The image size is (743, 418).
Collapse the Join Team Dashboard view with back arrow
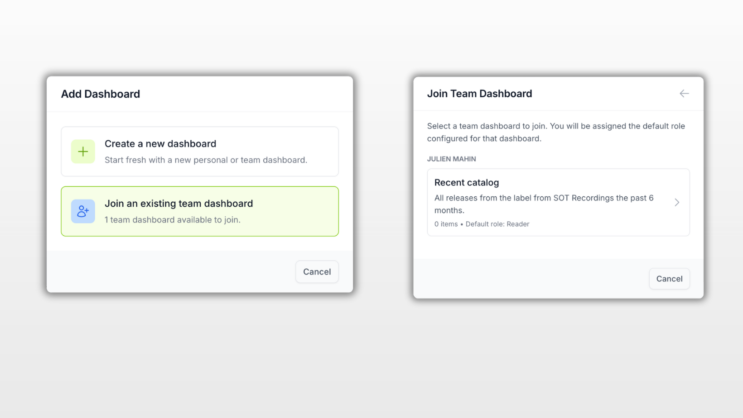(x=684, y=94)
